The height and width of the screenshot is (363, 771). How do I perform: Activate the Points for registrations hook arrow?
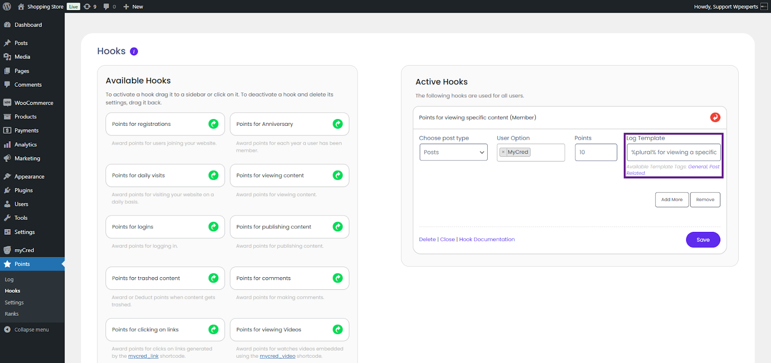[213, 124]
